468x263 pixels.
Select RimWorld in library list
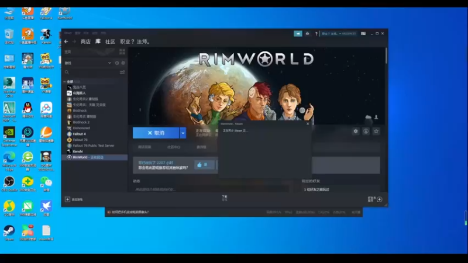(x=95, y=157)
